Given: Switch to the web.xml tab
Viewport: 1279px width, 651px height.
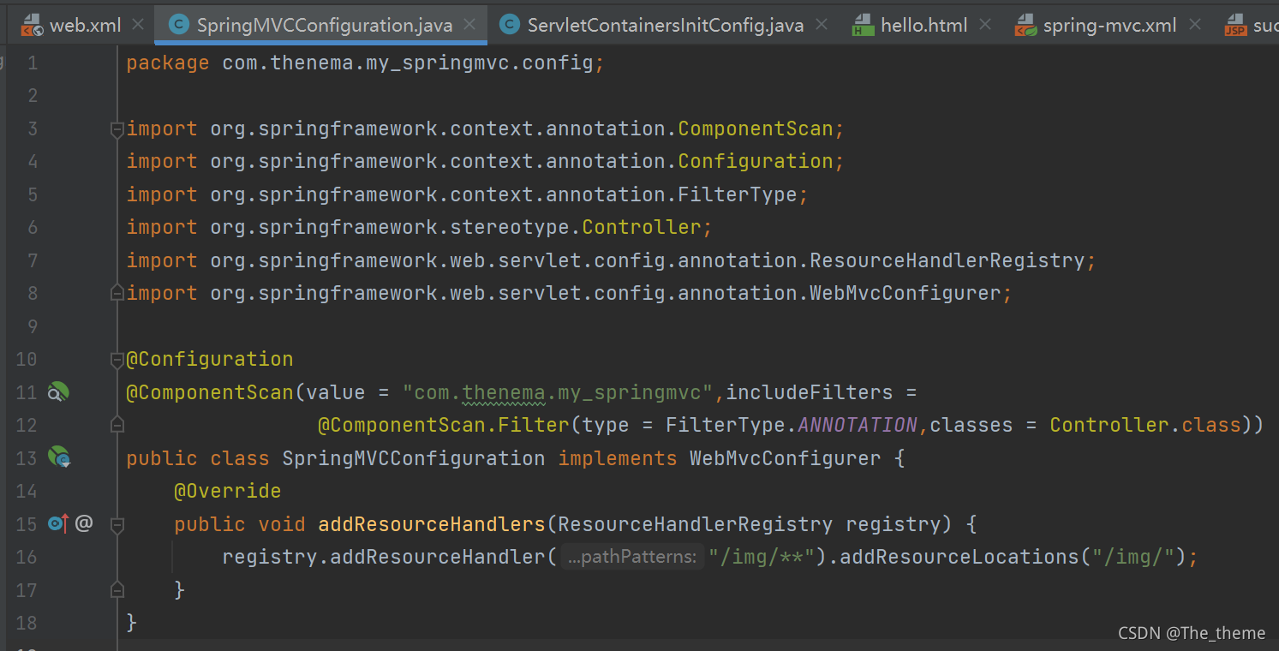Looking at the screenshot, I should tap(85, 25).
